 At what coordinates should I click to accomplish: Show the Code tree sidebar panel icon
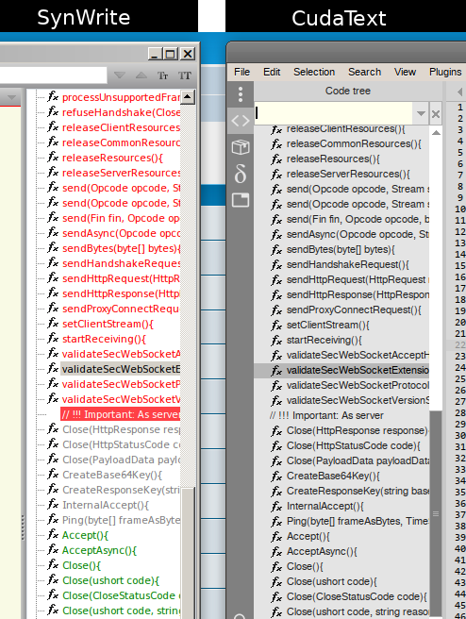pyautogui.click(x=241, y=121)
